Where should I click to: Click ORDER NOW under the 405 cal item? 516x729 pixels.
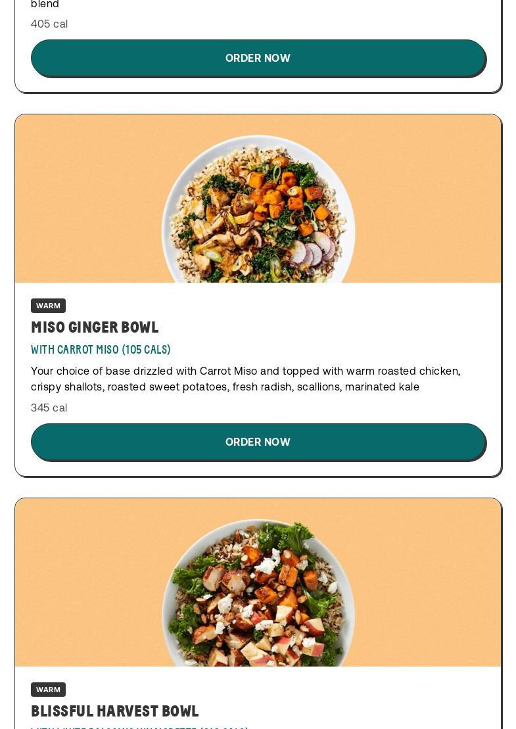click(258, 58)
